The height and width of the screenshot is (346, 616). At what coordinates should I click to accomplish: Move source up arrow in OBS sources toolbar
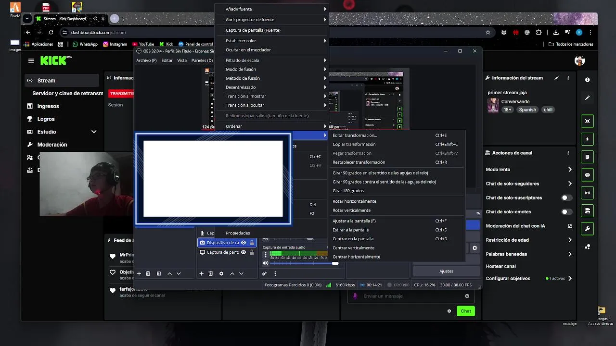click(x=232, y=273)
